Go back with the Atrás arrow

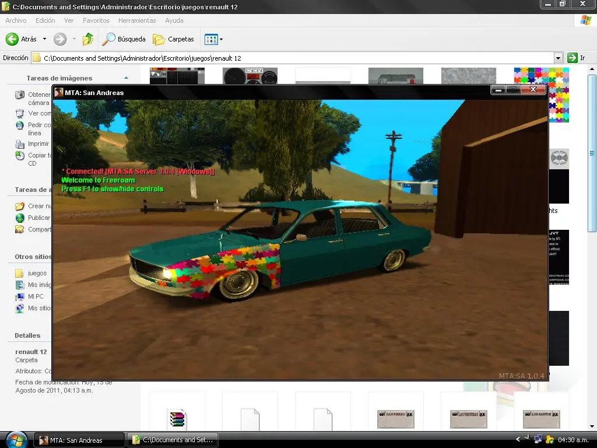[20, 39]
